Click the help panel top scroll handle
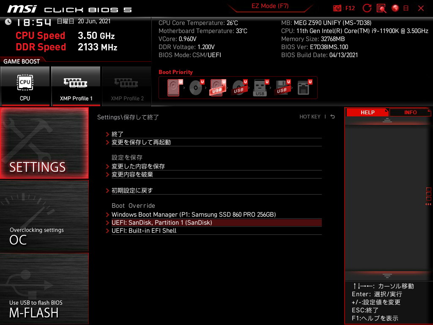 [x=387, y=120]
